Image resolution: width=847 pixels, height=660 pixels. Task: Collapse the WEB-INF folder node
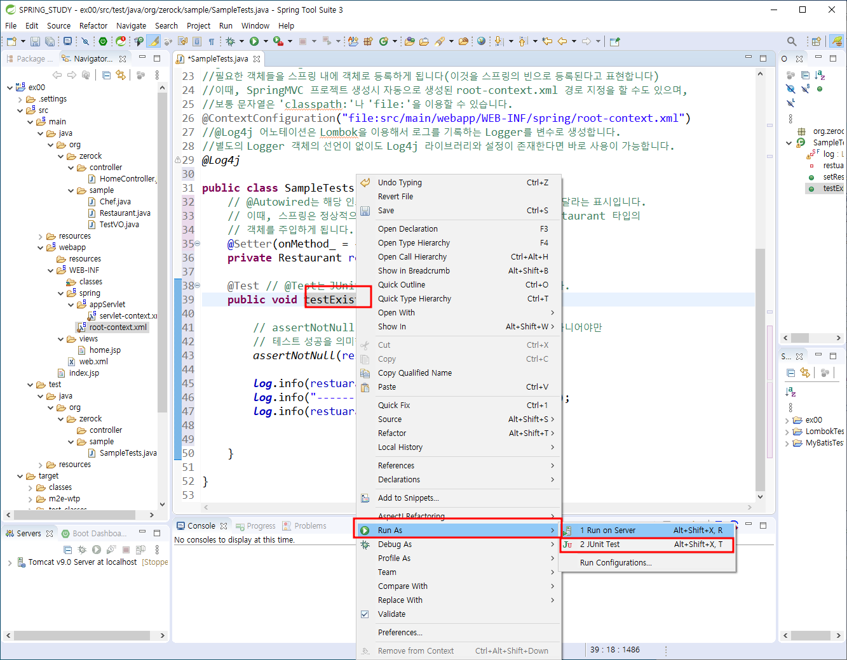tap(51, 270)
